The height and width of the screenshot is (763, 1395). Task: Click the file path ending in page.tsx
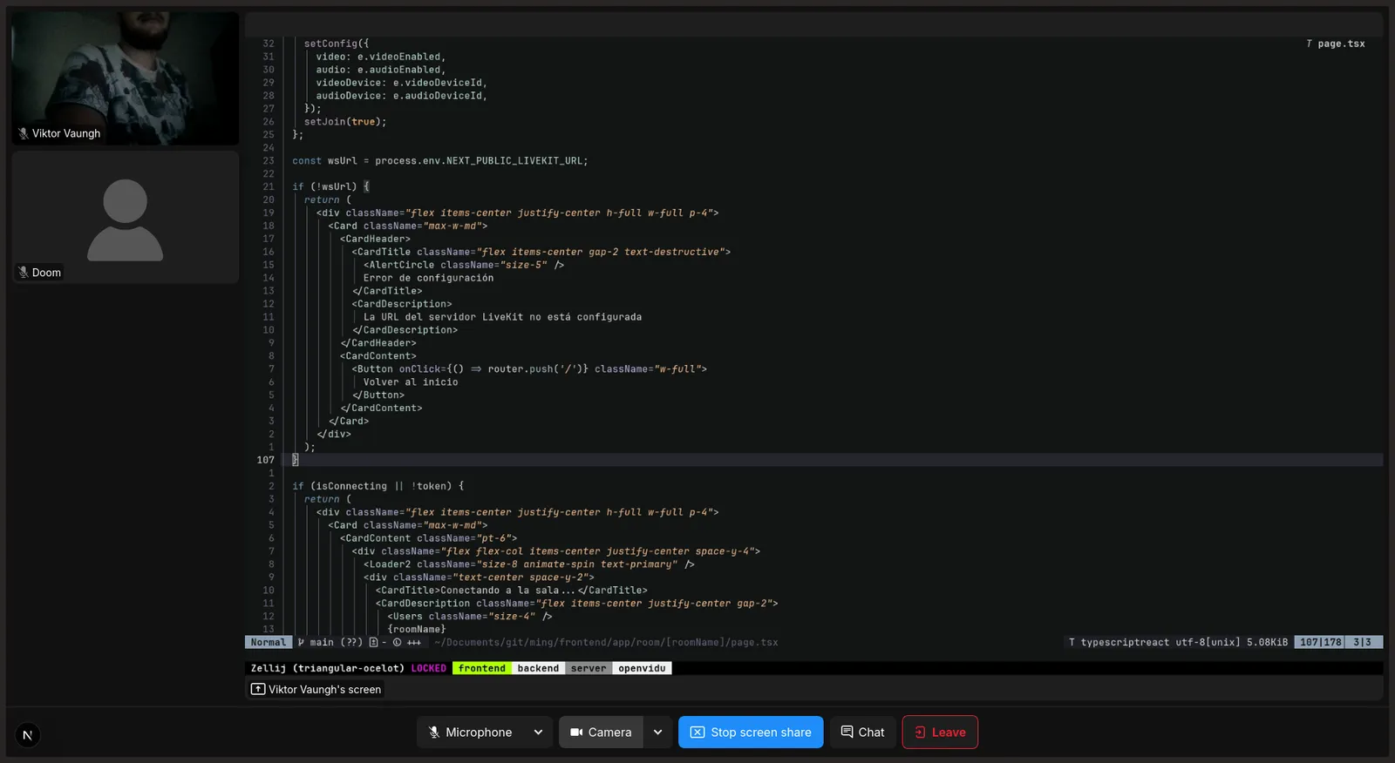[606, 643]
